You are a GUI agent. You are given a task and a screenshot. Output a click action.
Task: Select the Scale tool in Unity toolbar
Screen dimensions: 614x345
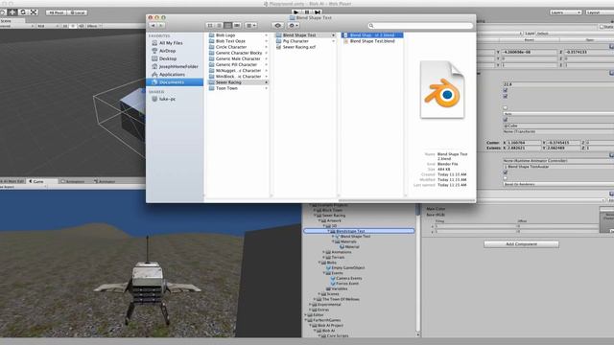click(x=34, y=12)
